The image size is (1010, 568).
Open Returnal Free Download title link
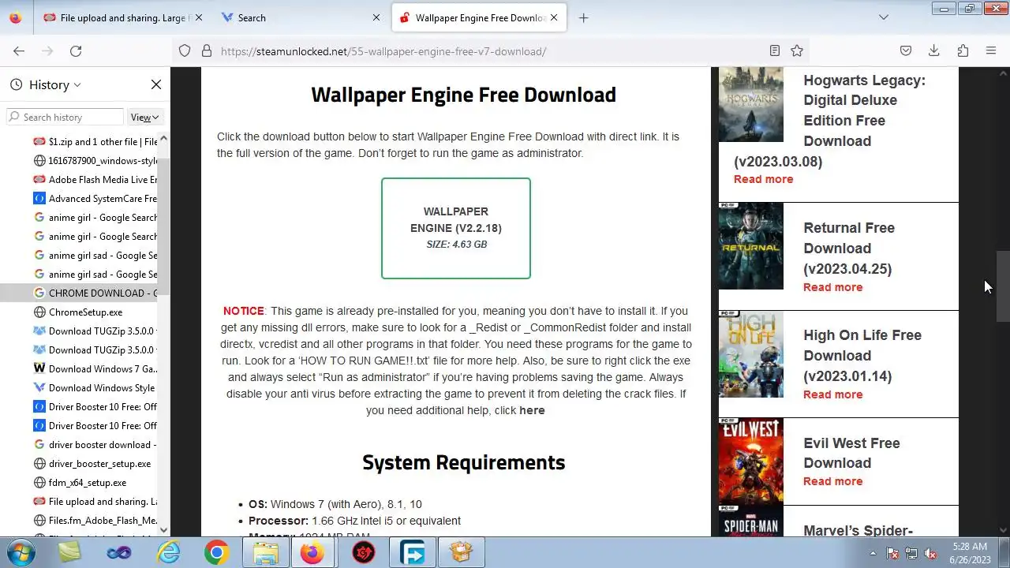[849, 248]
